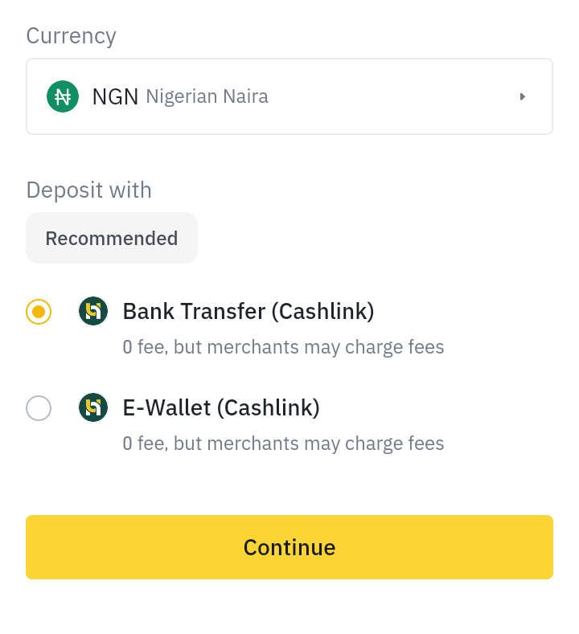
Task: Click the Cashlink logo beside Bank Transfer
Action: (93, 311)
